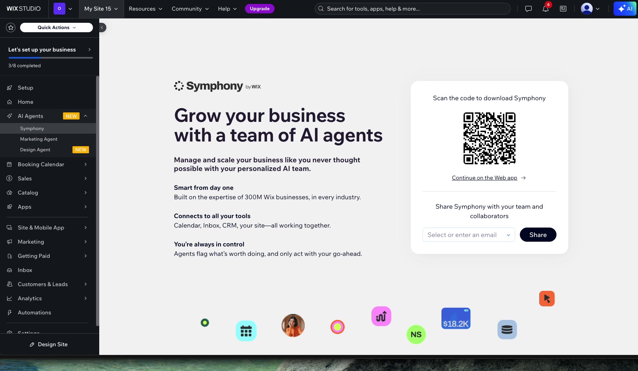The width and height of the screenshot is (638, 371).
Task: Click the Wix Studio logo
Action: click(x=24, y=9)
